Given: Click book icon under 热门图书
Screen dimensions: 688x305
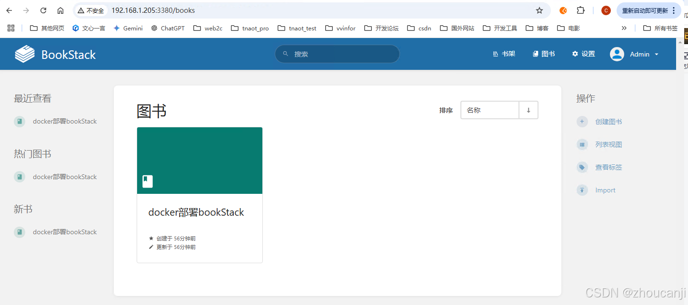Looking at the screenshot, I should pyautogui.click(x=20, y=177).
